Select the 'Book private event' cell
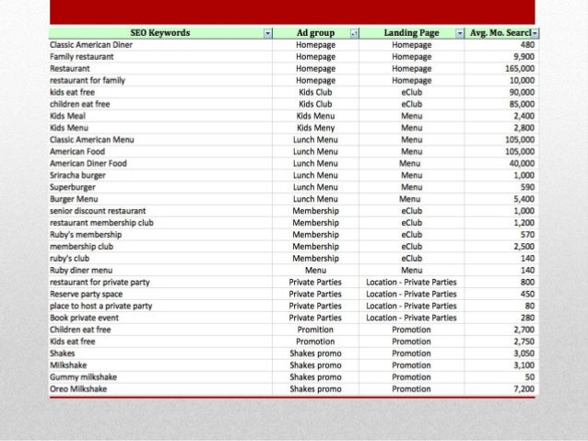 [160, 318]
